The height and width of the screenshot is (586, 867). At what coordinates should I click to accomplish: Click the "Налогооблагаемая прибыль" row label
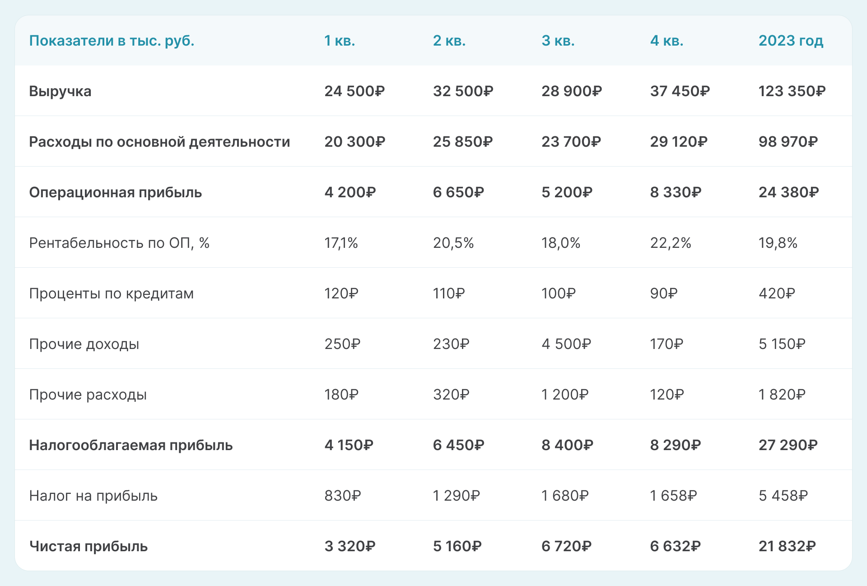131,445
